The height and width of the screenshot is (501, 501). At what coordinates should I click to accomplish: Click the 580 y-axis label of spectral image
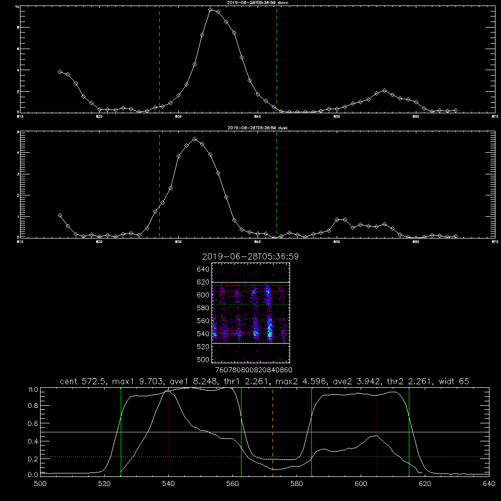(x=203, y=308)
